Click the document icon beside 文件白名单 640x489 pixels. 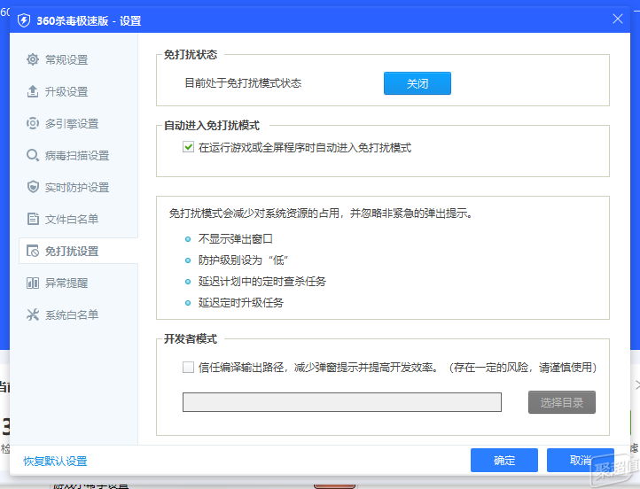click(x=33, y=219)
